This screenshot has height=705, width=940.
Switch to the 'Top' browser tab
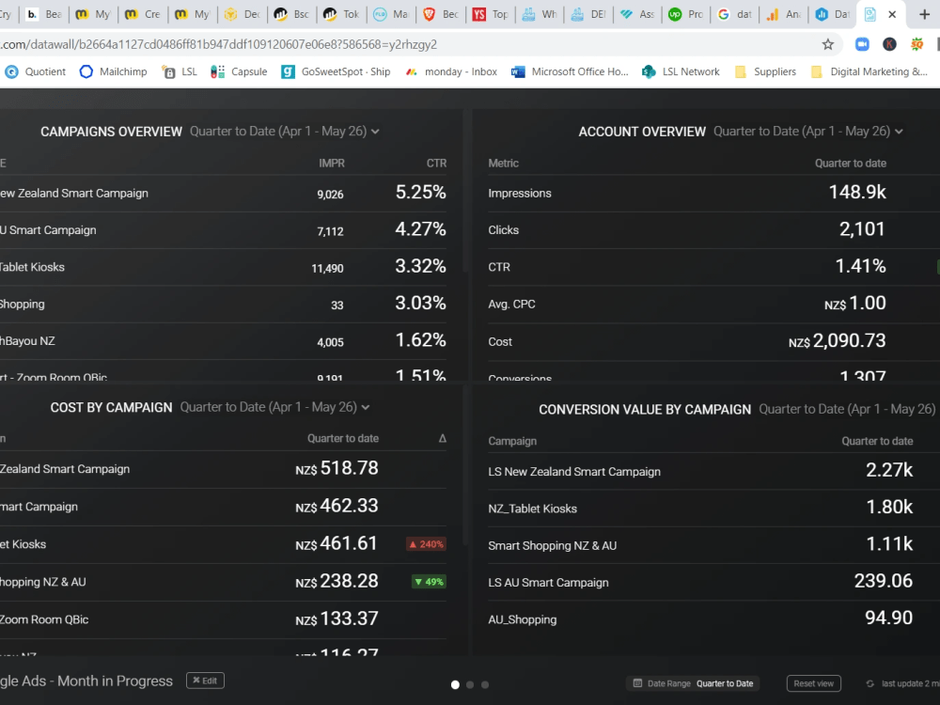pos(489,14)
